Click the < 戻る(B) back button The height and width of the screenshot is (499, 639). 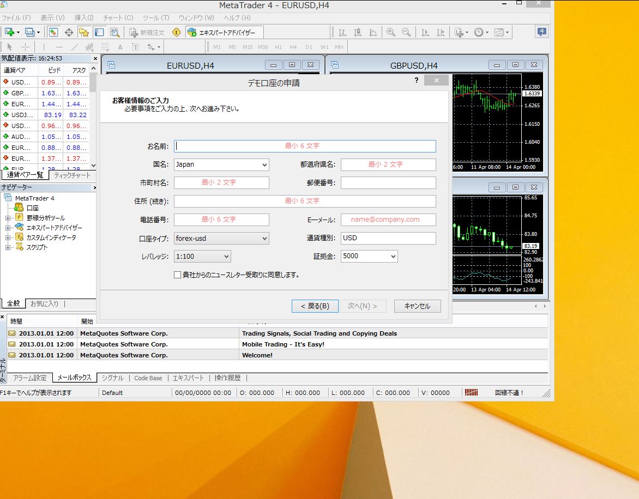(315, 306)
